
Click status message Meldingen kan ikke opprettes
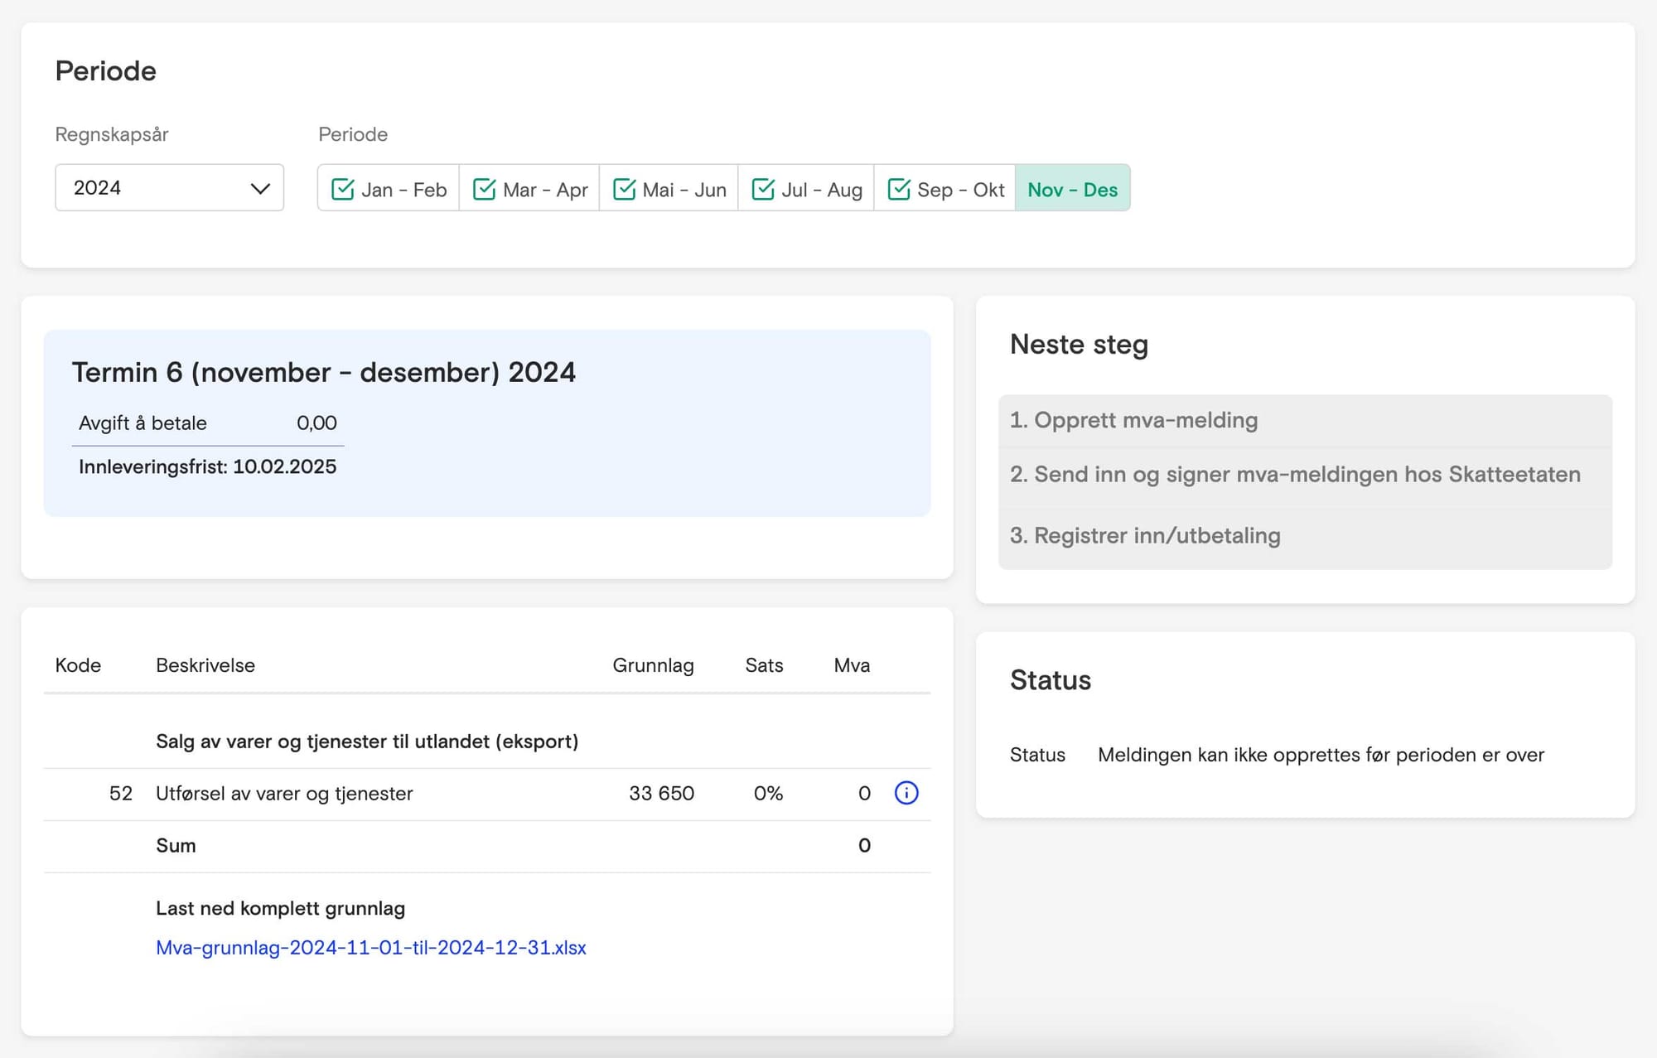pos(1321,755)
